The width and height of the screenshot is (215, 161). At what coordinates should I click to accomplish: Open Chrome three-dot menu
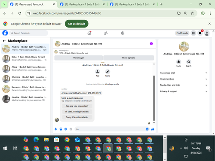tap(210, 13)
